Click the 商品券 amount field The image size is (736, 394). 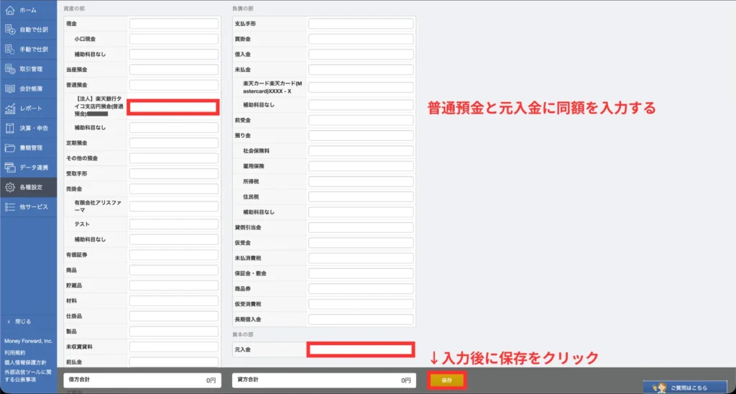click(361, 289)
